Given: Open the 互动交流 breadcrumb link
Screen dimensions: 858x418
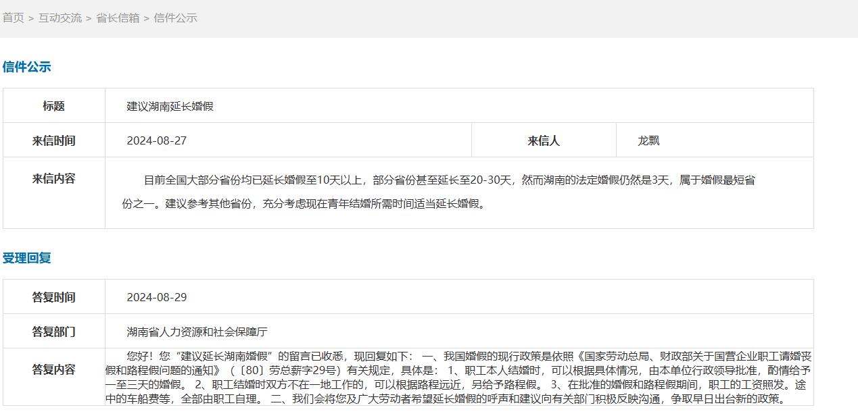Looking at the screenshot, I should click(59, 18).
